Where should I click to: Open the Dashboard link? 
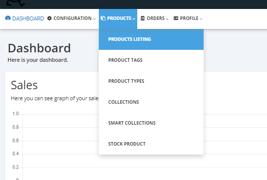(24, 18)
